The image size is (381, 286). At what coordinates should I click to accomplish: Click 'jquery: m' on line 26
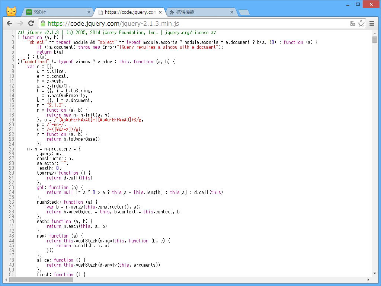click(x=48, y=154)
